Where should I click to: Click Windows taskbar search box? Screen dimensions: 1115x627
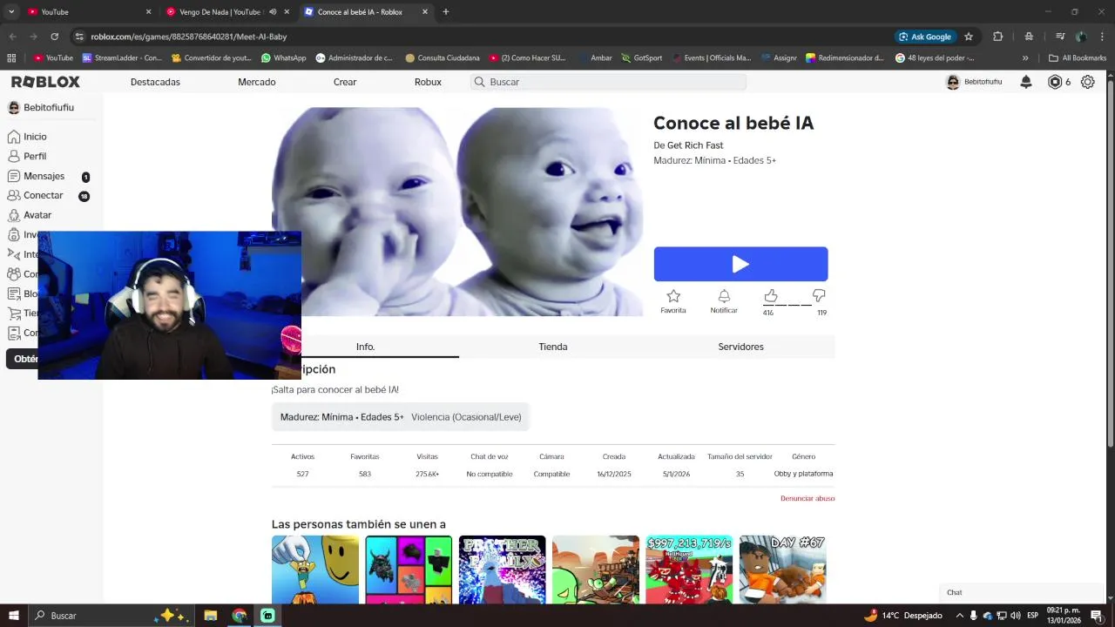(x=109, y=616)
